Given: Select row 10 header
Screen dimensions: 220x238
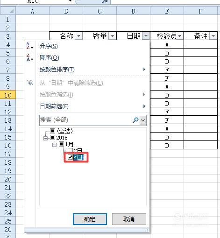Looking at the screenshot, I should [x=8, y=95].
